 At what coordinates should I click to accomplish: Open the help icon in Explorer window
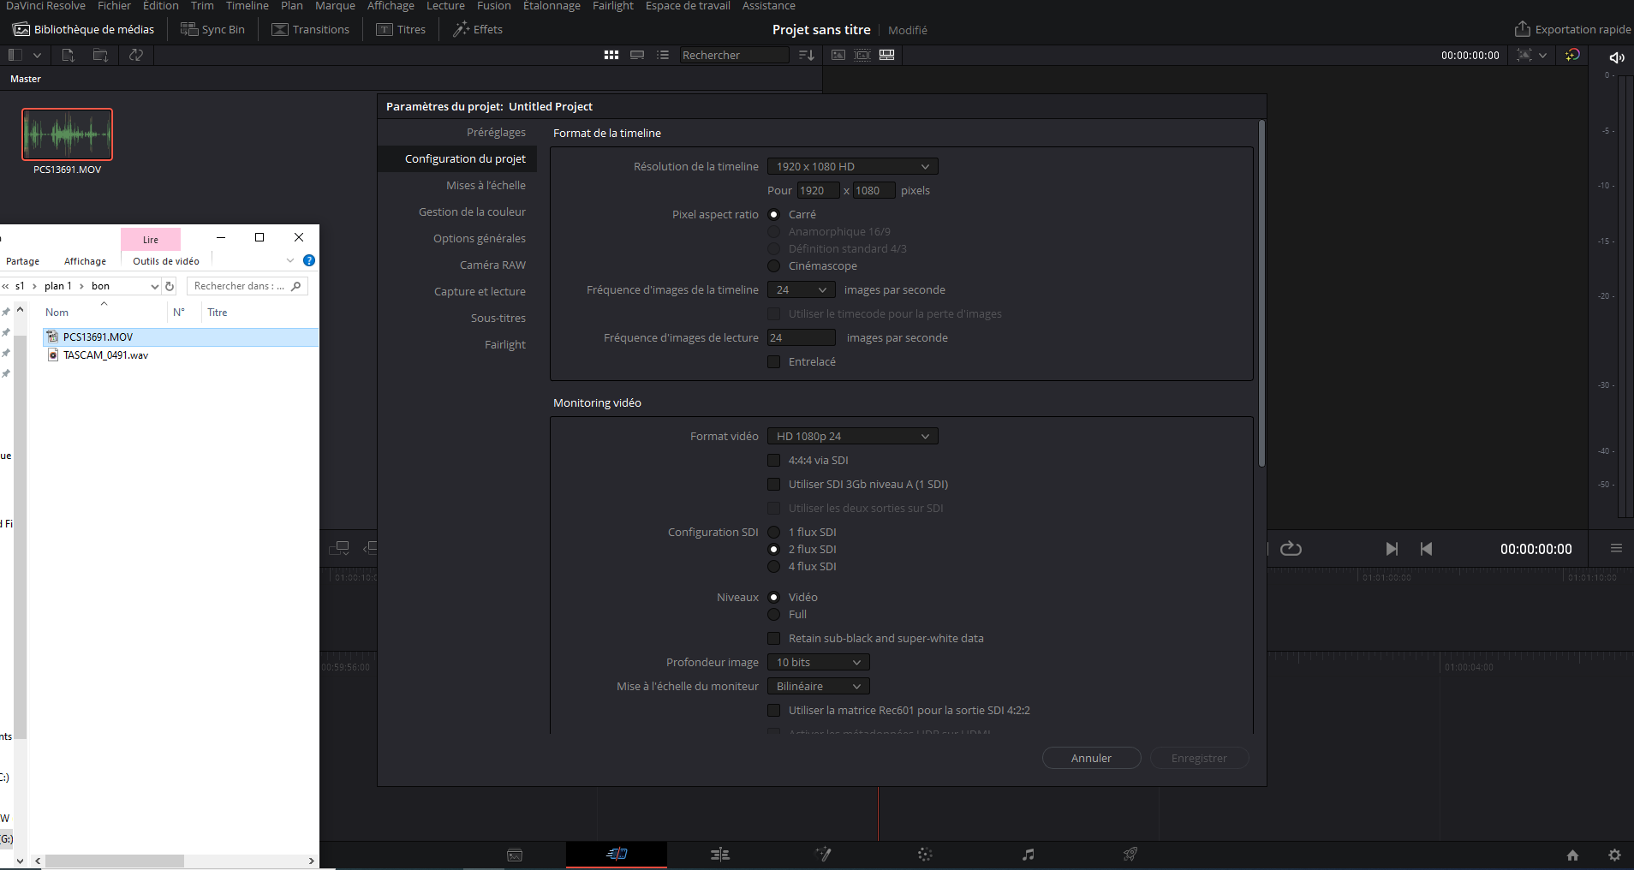pyautogui.click(x=309, y=260)
